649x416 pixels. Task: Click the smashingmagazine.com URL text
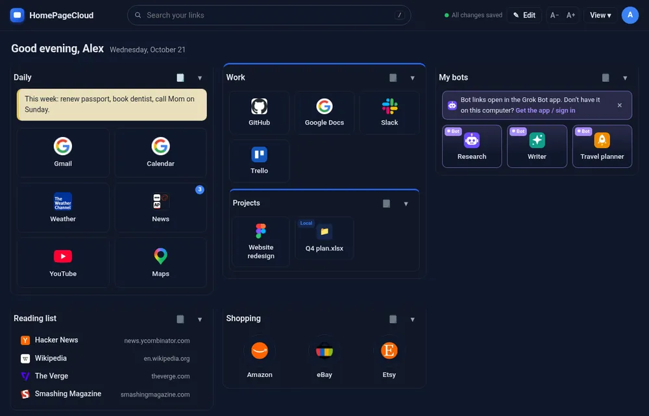pos(155,395)
